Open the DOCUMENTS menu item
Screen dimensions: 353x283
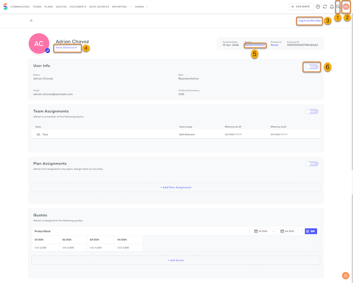(78, 7)
